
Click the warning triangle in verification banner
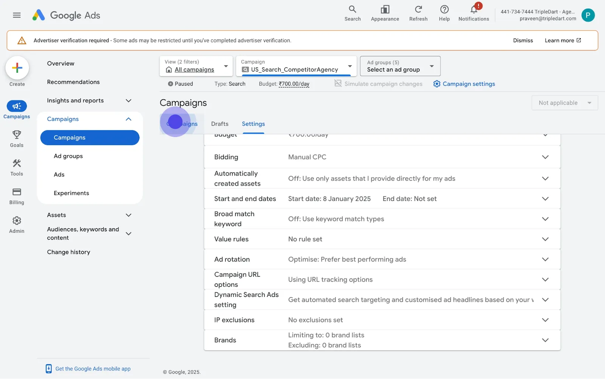point(22,41)
